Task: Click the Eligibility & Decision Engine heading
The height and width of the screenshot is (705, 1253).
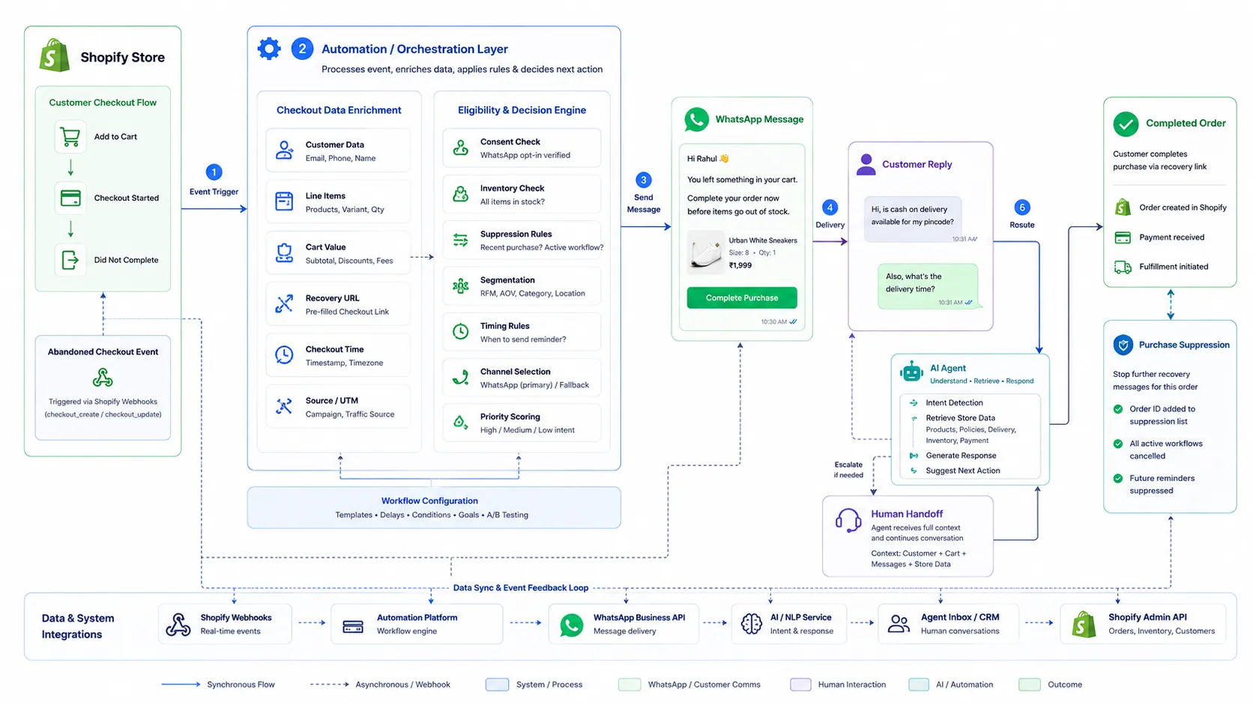Action: 522,110
